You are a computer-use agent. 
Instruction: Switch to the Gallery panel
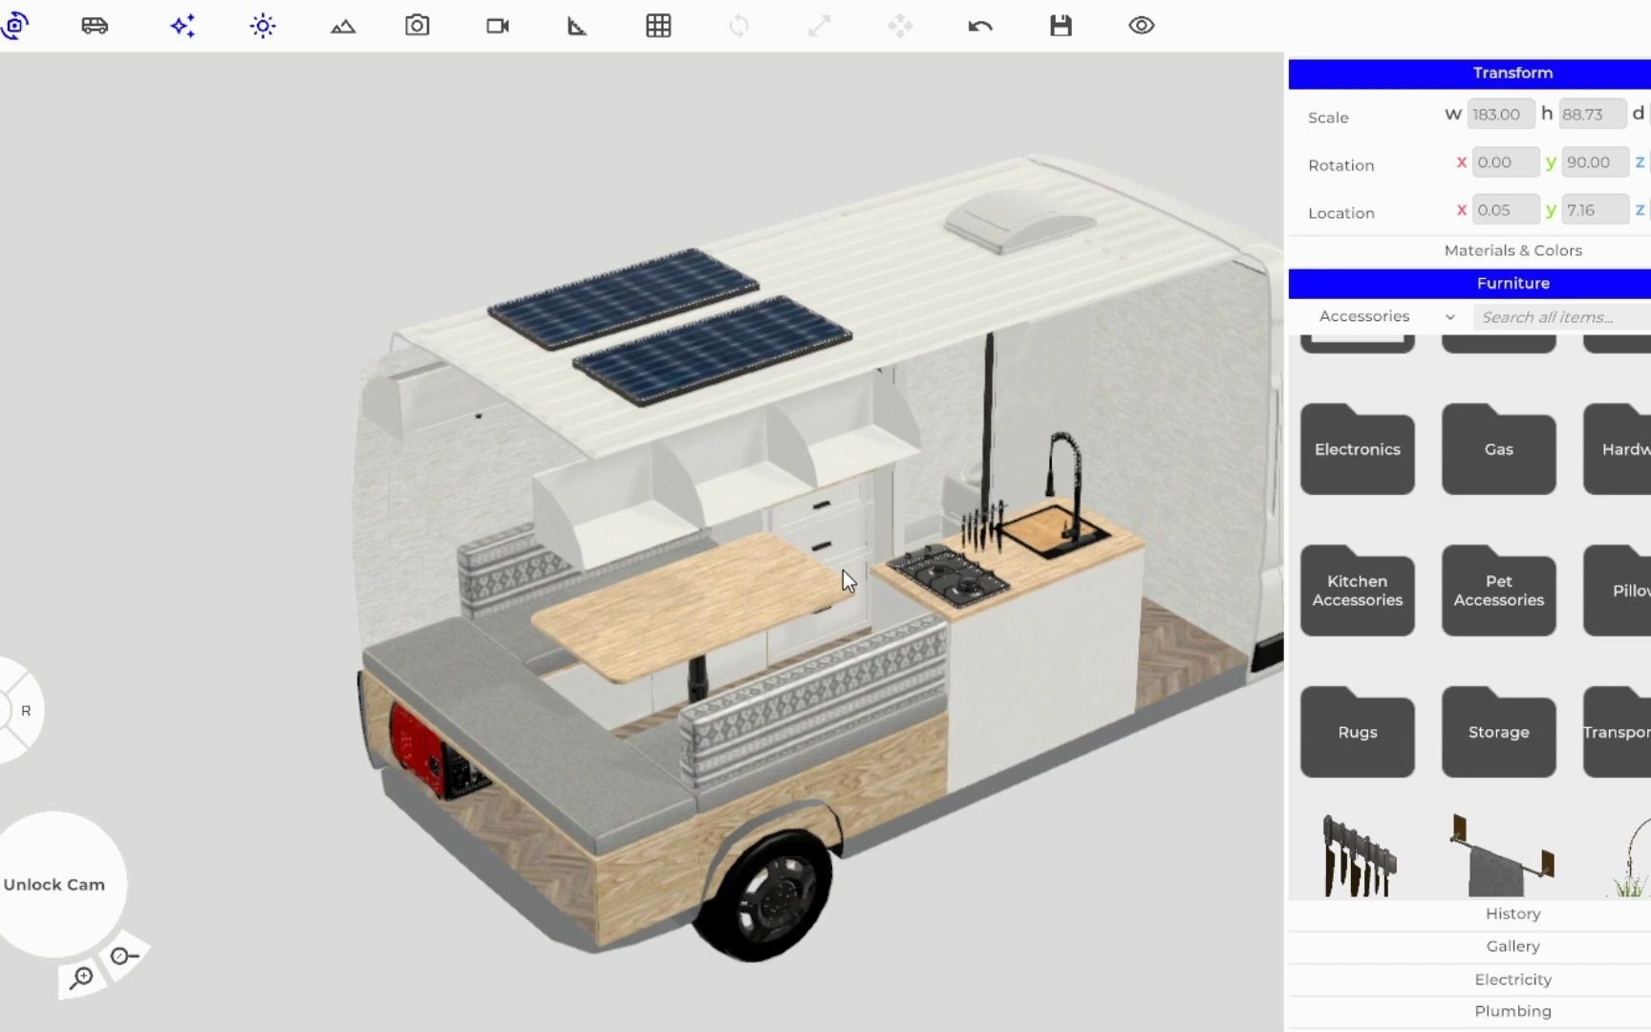point(1512,946)
